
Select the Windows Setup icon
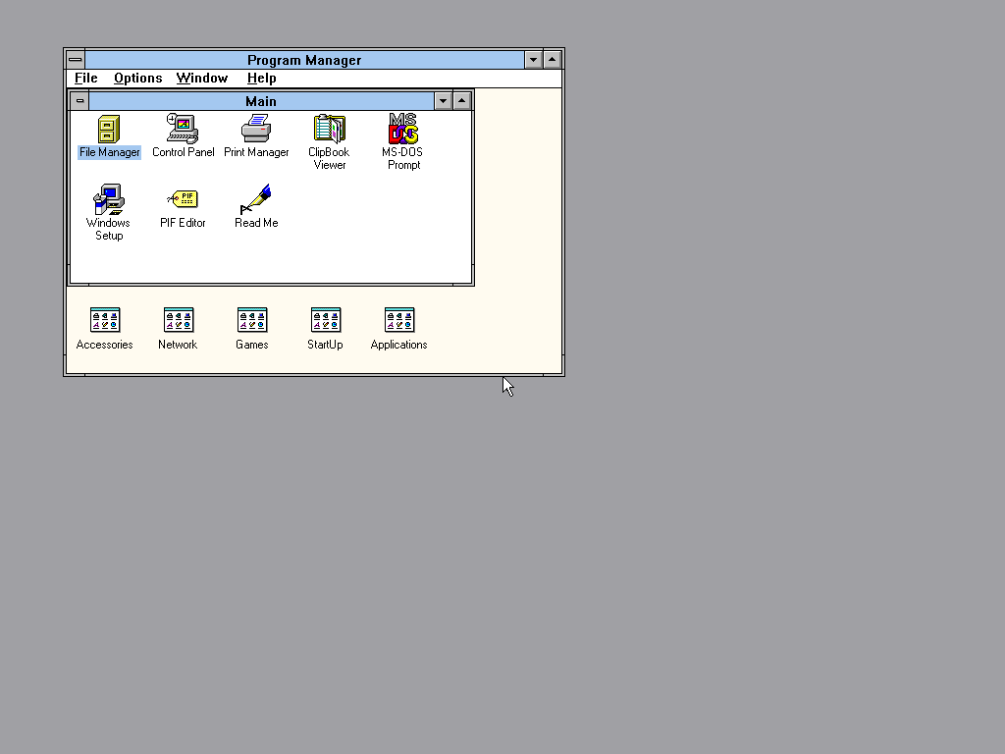point(109,200)
